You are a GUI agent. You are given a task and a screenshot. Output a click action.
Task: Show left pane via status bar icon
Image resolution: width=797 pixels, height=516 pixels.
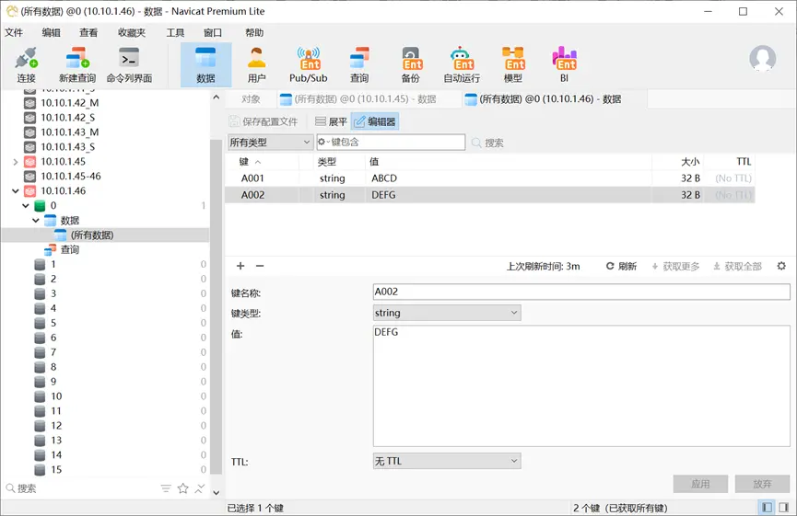(767, 508)
